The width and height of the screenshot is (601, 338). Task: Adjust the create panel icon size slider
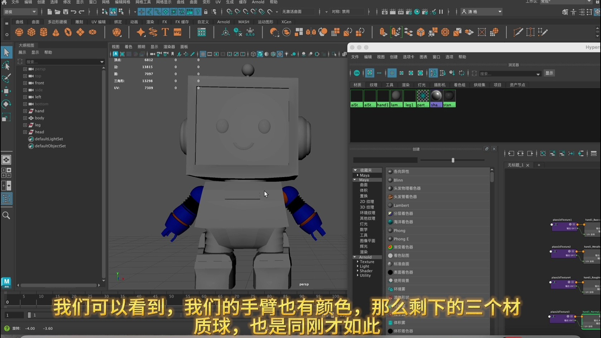click(453, 160)
